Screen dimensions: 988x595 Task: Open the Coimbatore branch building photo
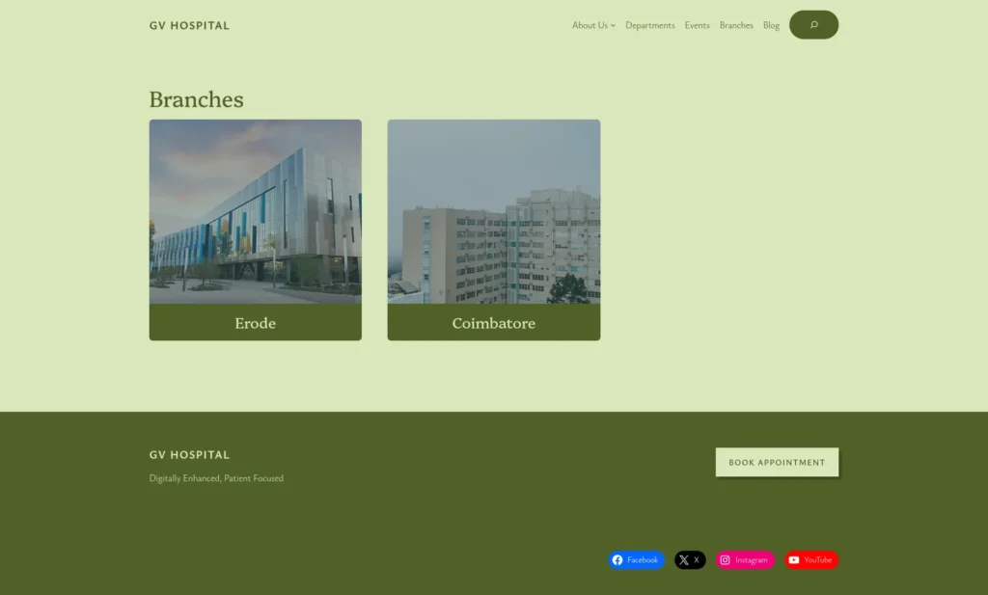[494, 211]
